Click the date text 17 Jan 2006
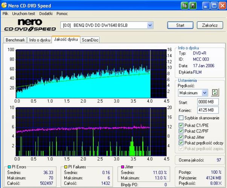 [204, 66]
